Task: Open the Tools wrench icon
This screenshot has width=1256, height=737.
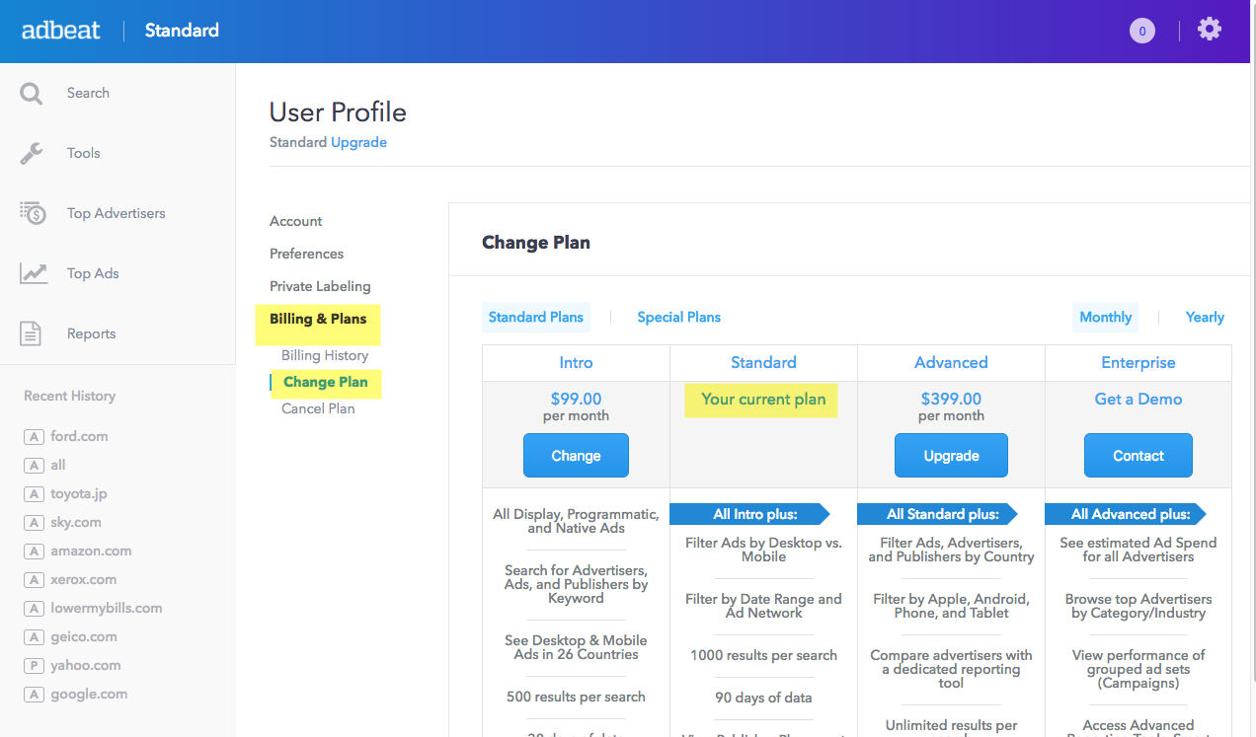Action: (32, 153)
